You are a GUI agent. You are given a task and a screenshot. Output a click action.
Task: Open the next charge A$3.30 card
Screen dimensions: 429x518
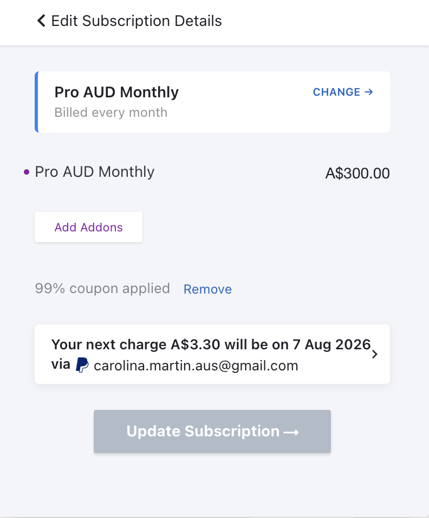[212, 354]
